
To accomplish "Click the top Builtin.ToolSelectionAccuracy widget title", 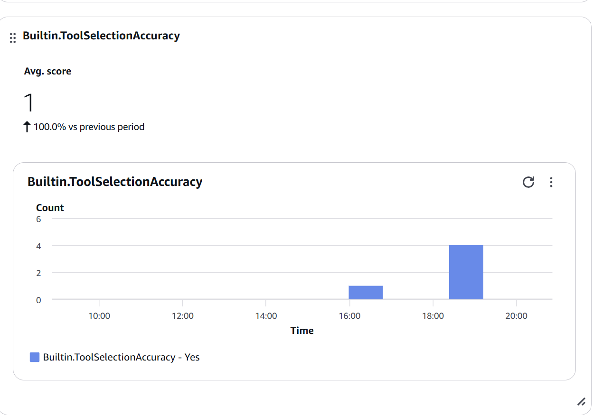I will click(101, 36).
